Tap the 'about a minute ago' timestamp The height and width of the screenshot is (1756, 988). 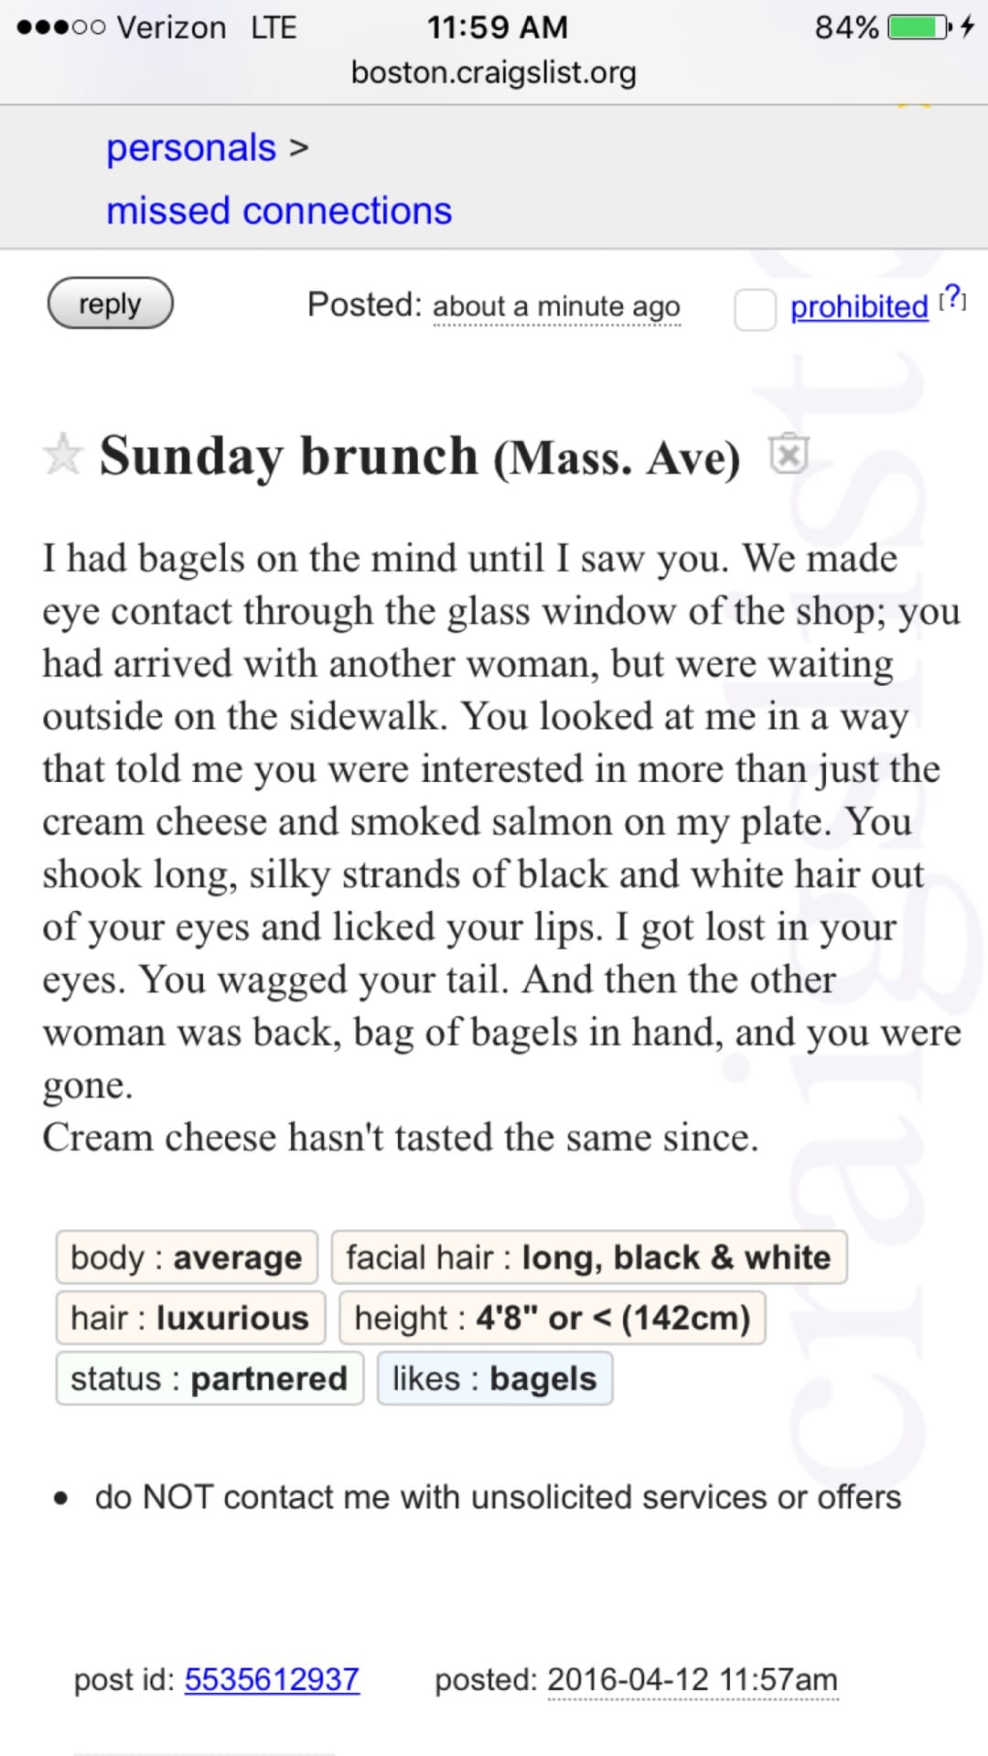(556, 306)
